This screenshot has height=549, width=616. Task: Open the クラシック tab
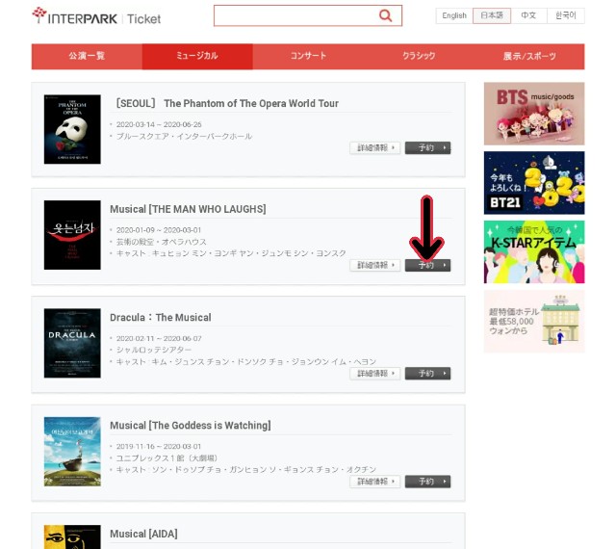click(x=419, y=56)
